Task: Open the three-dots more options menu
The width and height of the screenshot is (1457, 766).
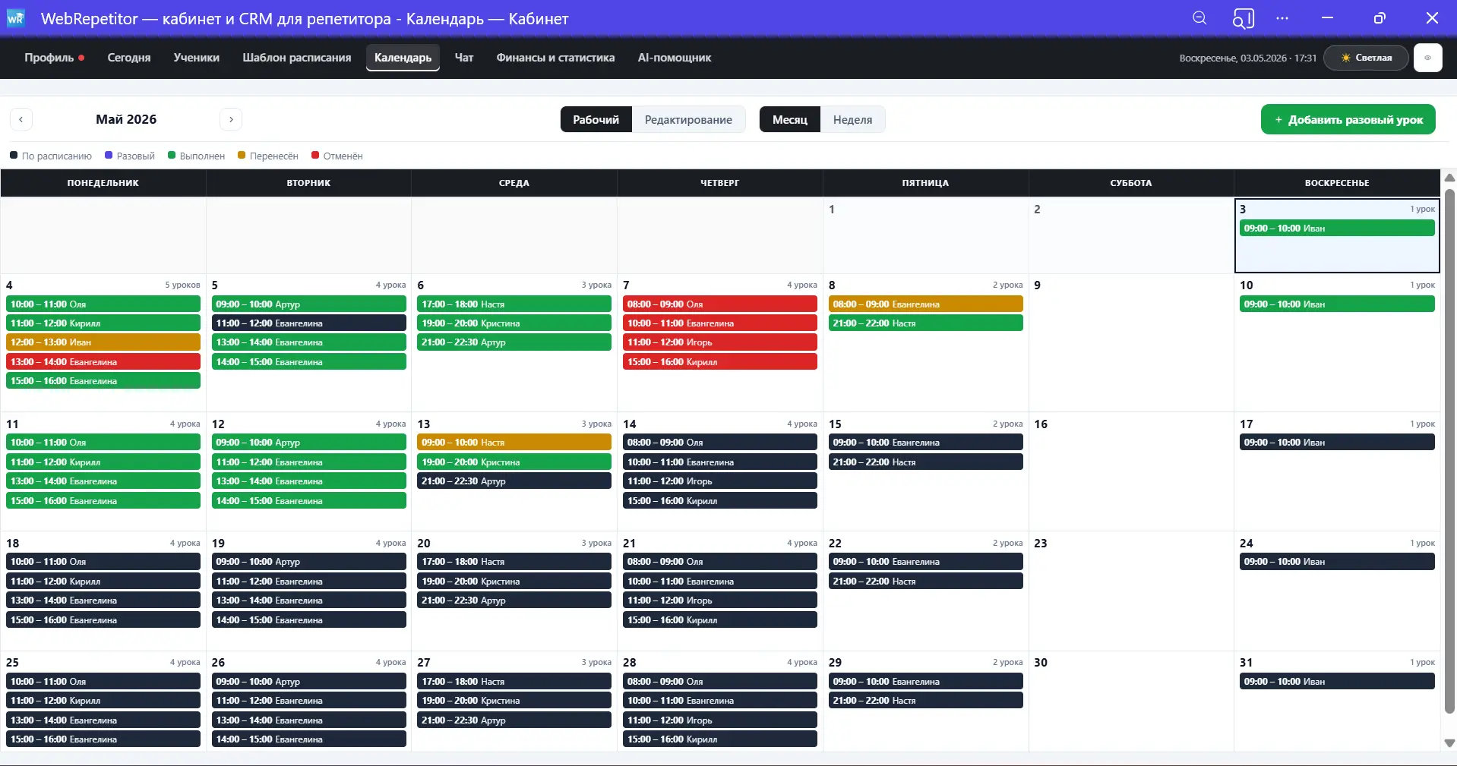Action: (1282, 18)
